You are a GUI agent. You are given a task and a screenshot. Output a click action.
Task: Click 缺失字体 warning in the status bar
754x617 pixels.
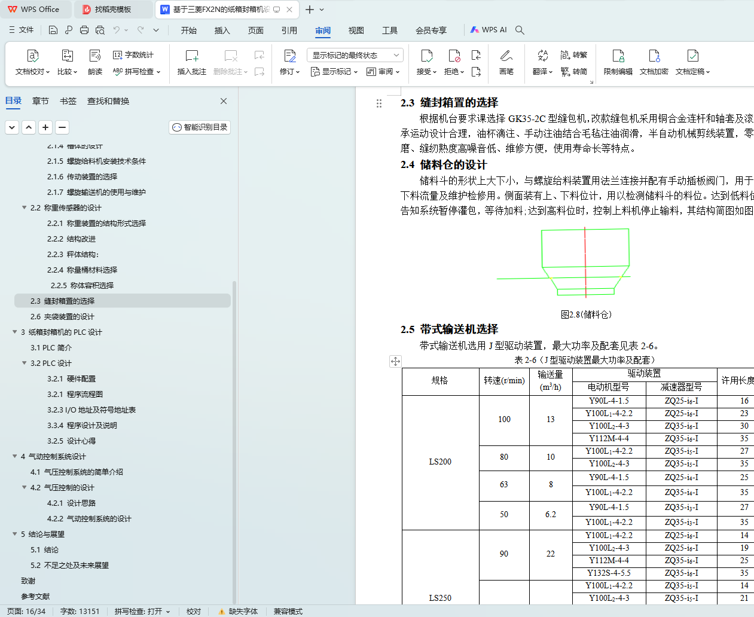point(239,611)
